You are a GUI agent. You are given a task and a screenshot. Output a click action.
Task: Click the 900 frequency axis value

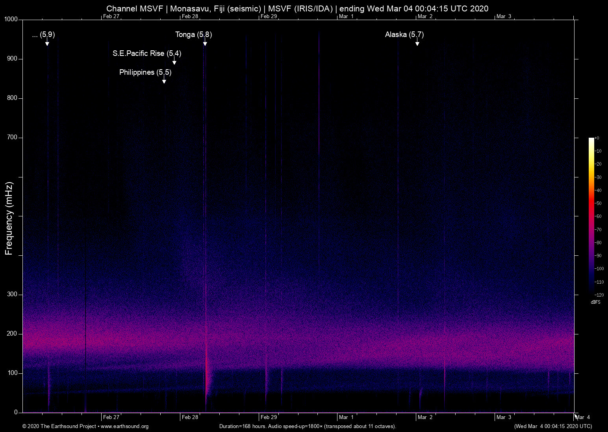click(12, 59)
